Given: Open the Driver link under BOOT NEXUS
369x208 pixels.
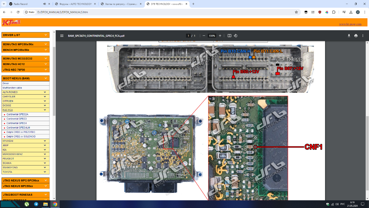Looking at the screenshot, I should click(x=6, y=83).
